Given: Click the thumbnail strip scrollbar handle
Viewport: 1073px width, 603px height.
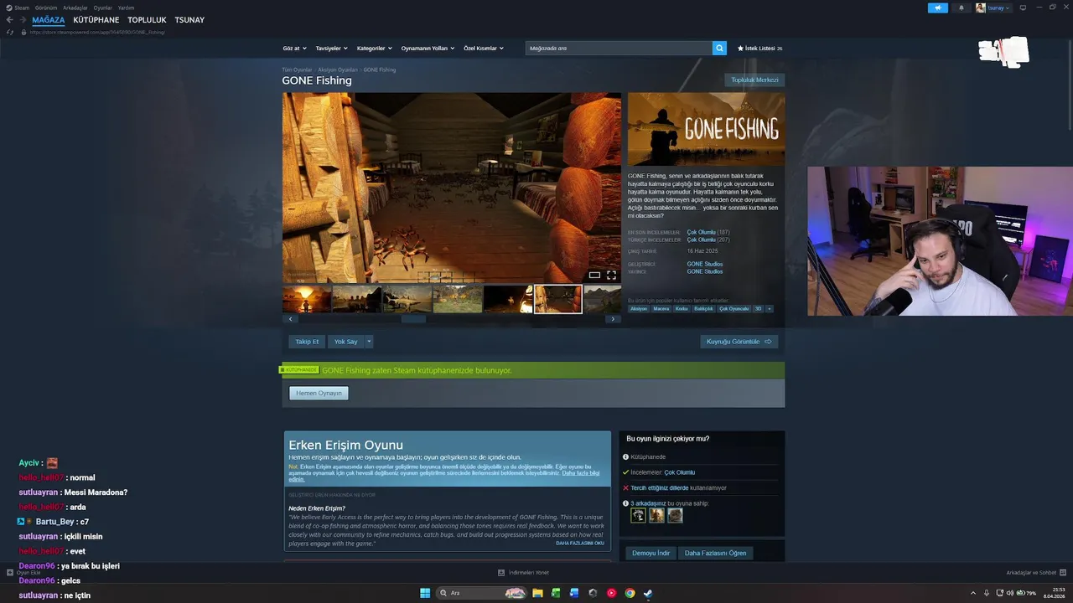Looking at the screenshot, I should [x=413, y=319].
